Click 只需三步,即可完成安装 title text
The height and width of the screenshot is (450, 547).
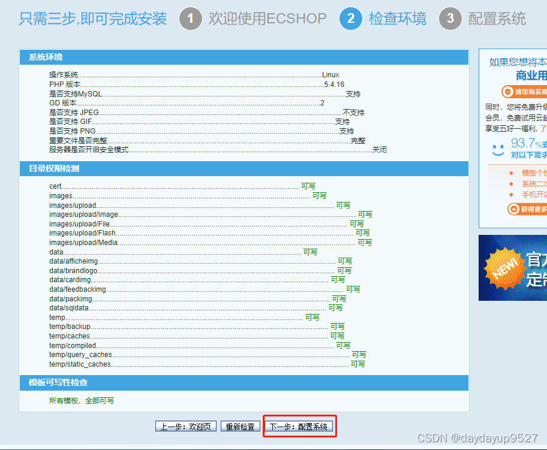coord(93,19)
